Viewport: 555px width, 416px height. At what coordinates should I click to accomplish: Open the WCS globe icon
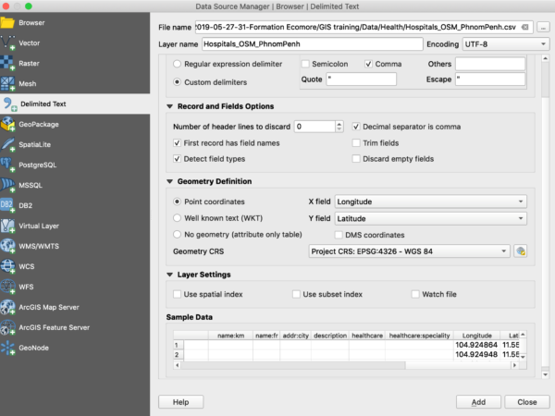7,266
